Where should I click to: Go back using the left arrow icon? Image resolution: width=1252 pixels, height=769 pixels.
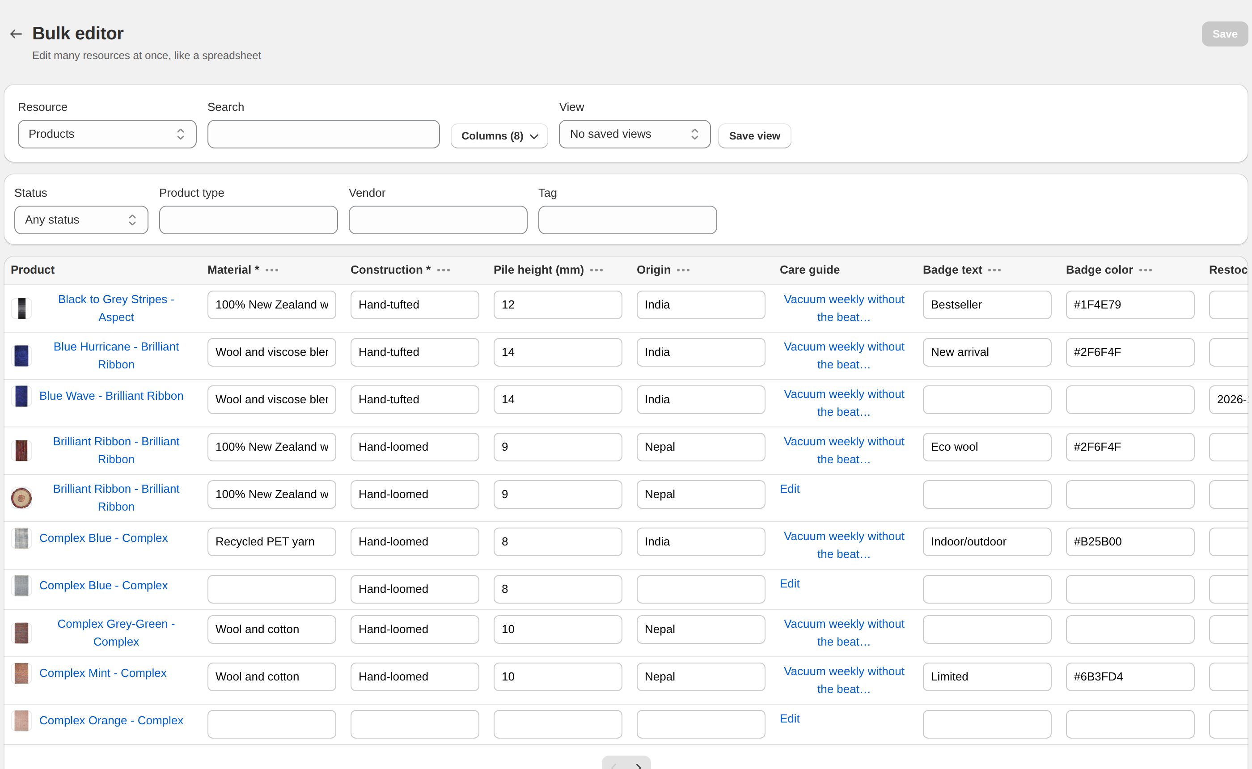coord(16,34)
